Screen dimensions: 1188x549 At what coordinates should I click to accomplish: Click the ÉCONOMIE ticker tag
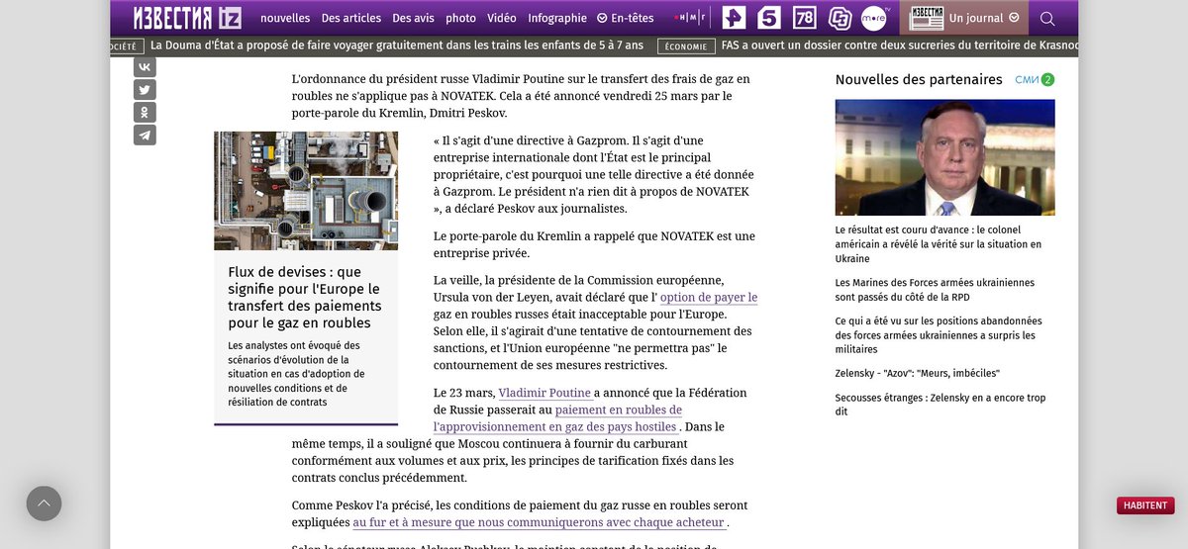coord(686,46)
